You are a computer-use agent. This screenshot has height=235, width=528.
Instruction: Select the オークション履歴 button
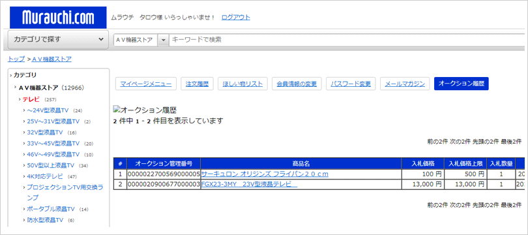tap(462, 84)
